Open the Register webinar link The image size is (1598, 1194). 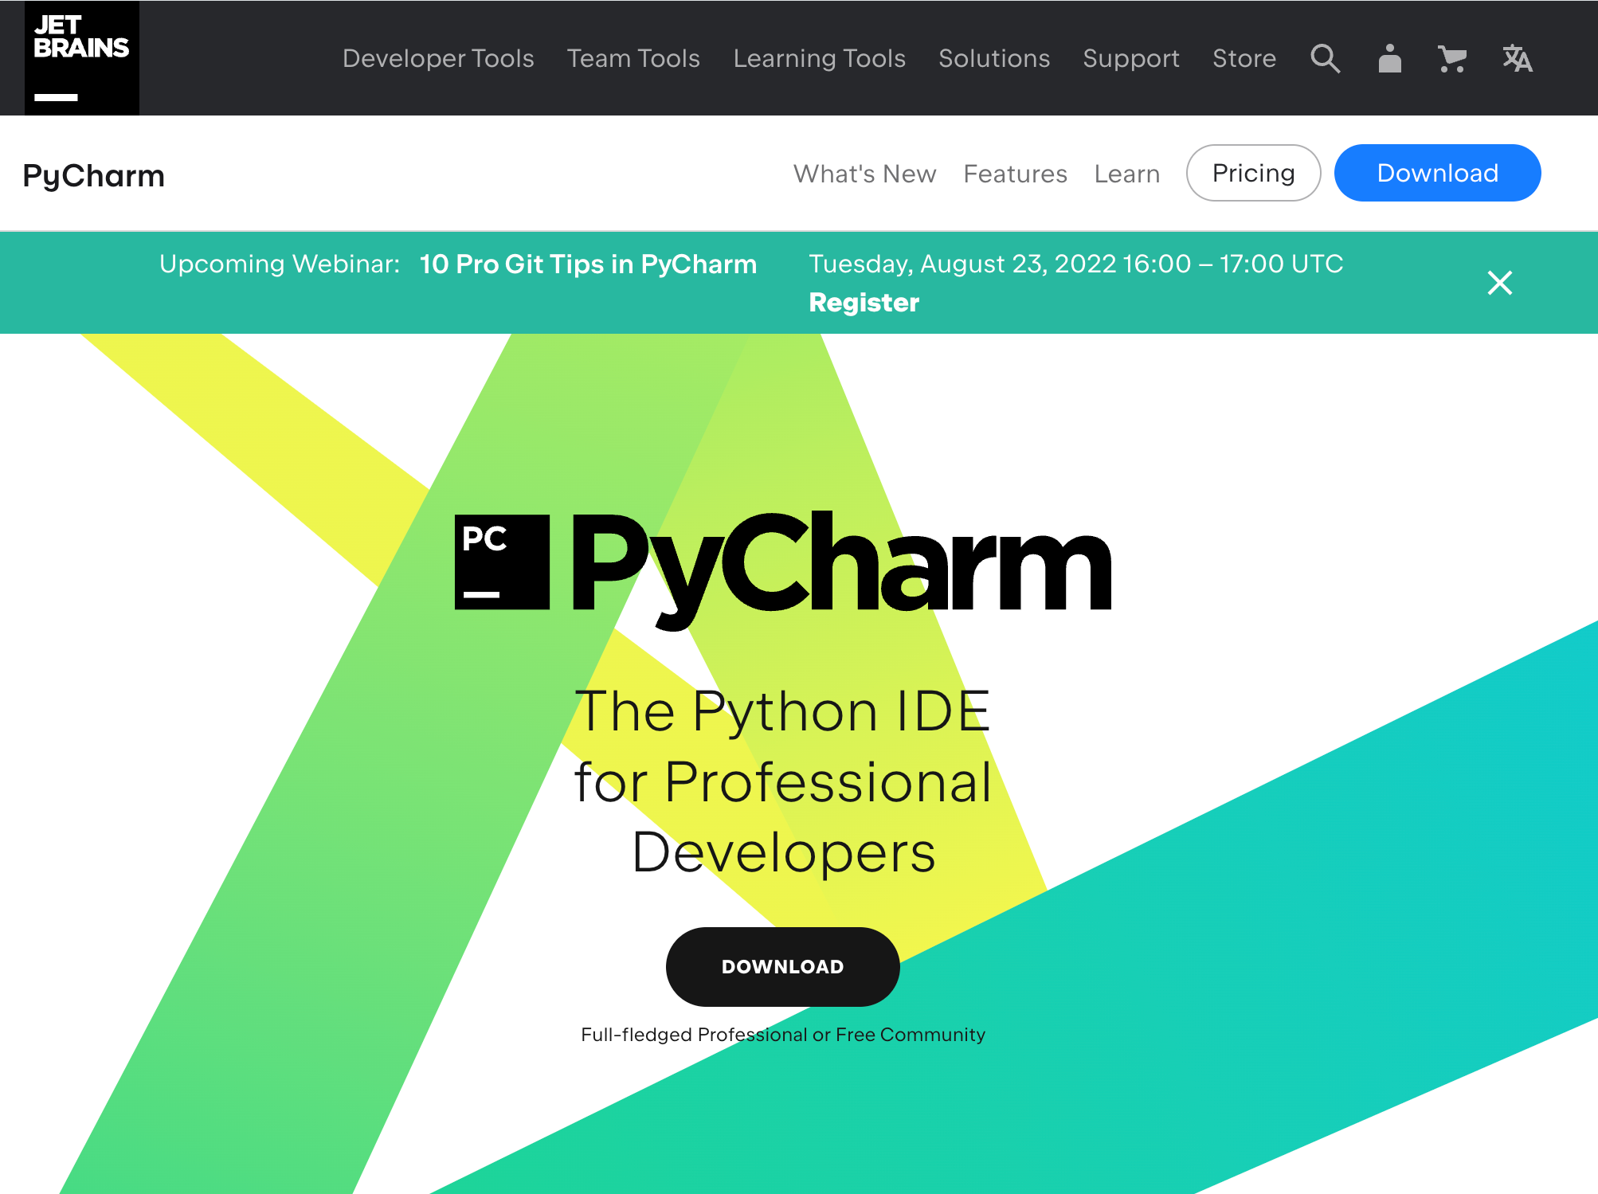point(864,303)
